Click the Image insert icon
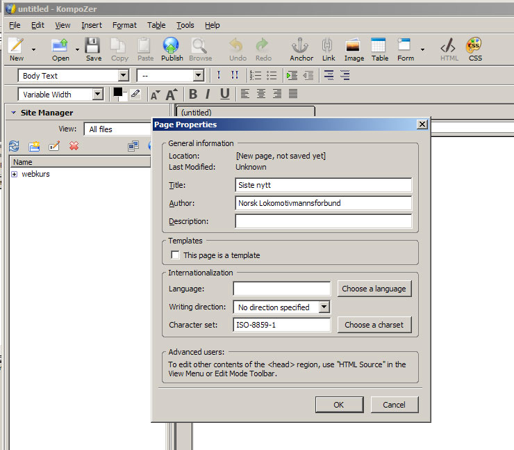The image size is (514, 450). (x=354, y=46)
